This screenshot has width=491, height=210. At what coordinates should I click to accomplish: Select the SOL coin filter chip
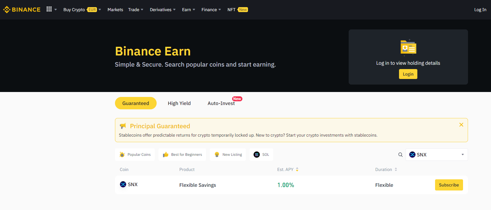[261, 155]
